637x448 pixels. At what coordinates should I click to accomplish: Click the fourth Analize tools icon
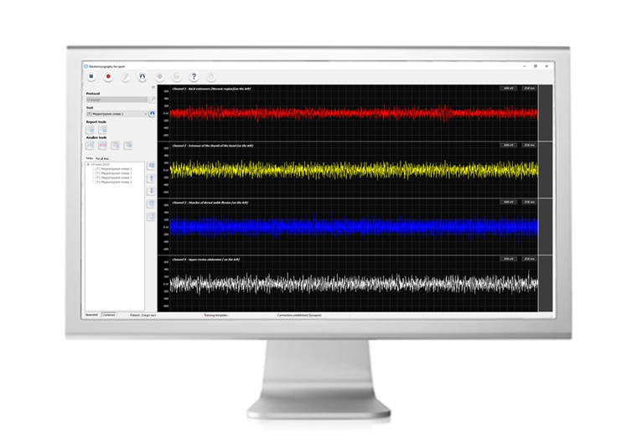click(x=128, y=146)
